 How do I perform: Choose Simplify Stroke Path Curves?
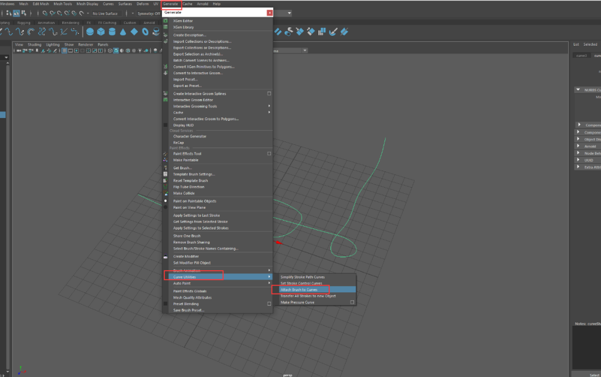tap(302, 277)
